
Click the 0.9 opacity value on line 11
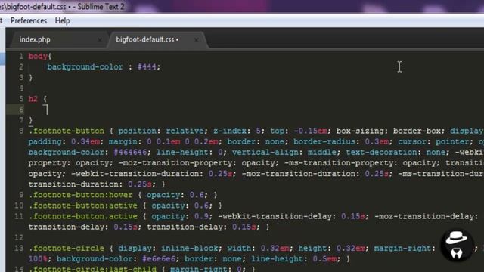point(201,216)
